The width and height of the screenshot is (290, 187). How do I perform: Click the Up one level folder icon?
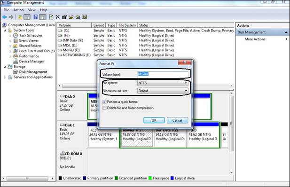pyautogui.click(x=20, y=17)
